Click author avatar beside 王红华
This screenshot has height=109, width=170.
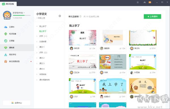tap(72, 73)
